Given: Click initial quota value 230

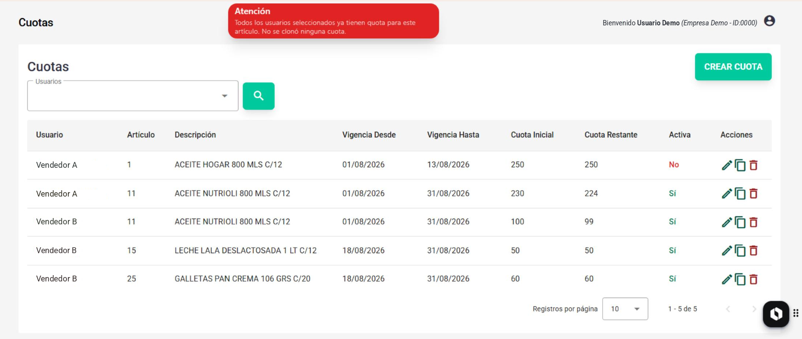Looking at the screenshot, I should point(517,194).
